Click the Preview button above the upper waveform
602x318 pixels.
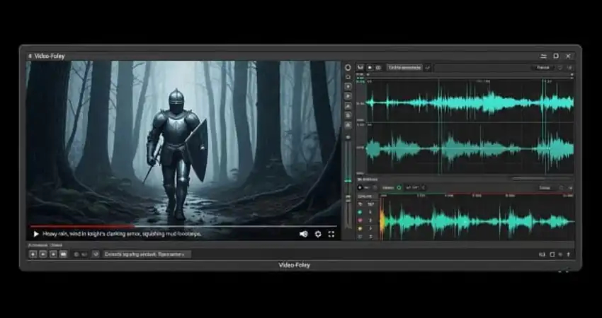click(543, 68)
